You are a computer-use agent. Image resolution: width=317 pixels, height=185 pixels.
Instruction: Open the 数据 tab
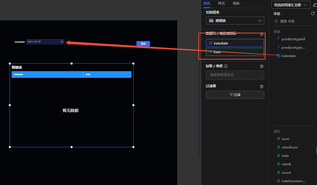point(207,4)
